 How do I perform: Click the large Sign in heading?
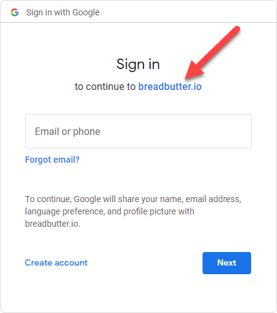pos(138,64)
